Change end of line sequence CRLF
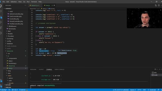 click(x=144, y=90)
